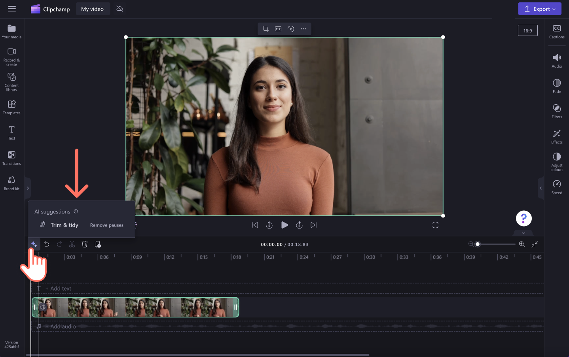Image resolution: width=569 pixels, height=357 pixels.
Task: Select Remove pauses suggestion
Action: pos(107,225)
